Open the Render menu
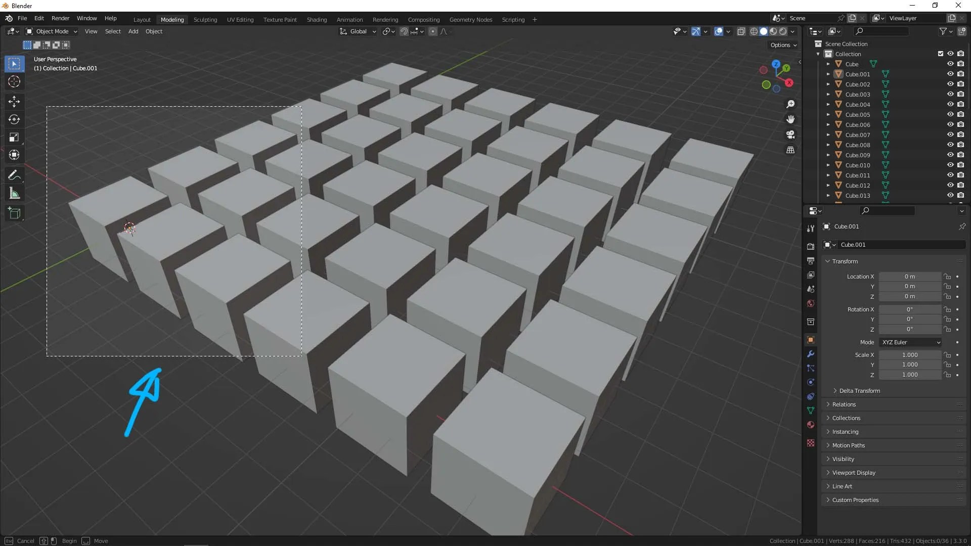Image resolution: width=971 pixels, height=546 pixels. 60,18
